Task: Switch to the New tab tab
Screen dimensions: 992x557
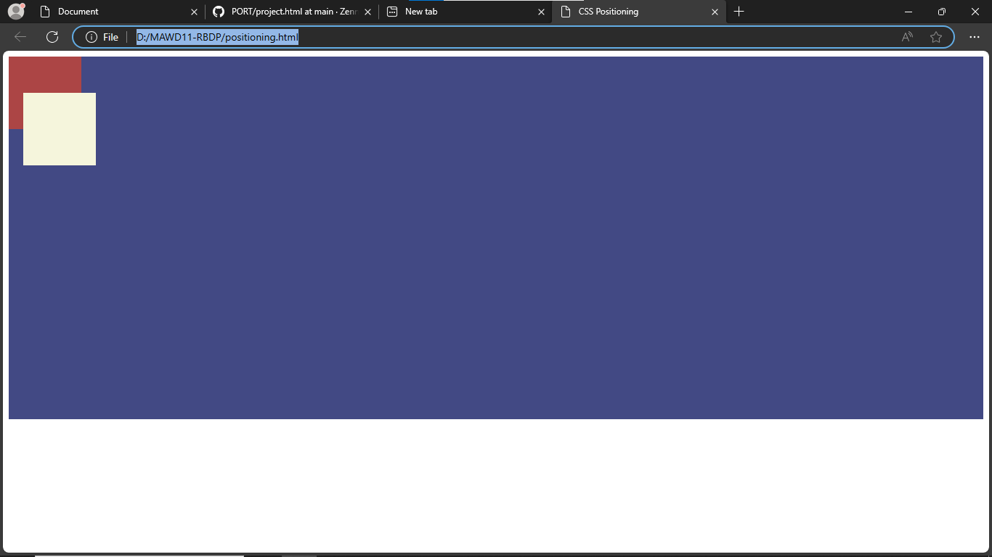Action: 458,12
